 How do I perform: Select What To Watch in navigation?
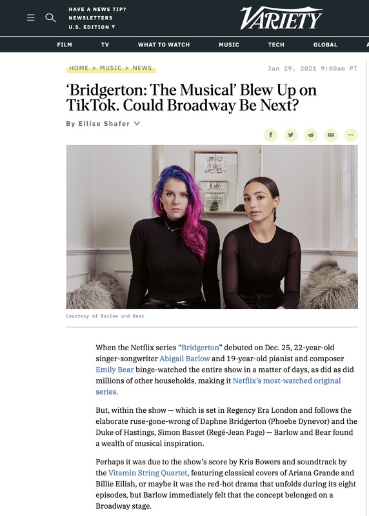click(x=164, y=45)
